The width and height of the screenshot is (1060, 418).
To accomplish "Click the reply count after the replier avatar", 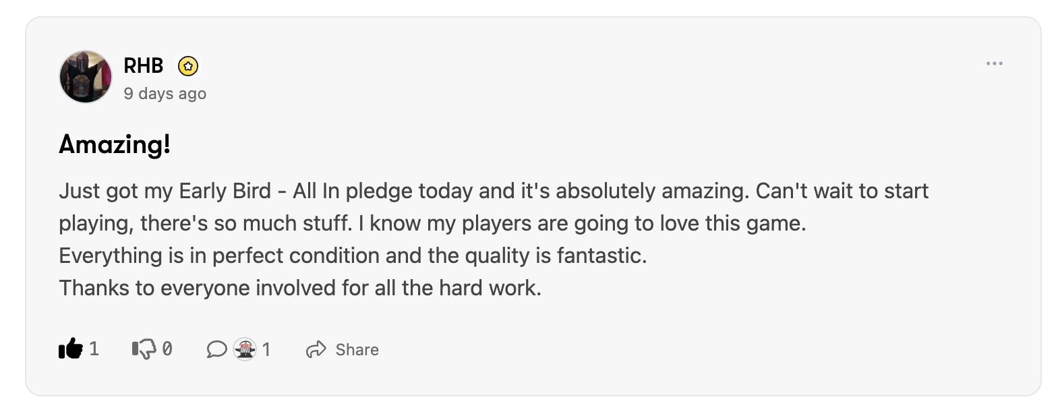I will click(x=266, y=349).
